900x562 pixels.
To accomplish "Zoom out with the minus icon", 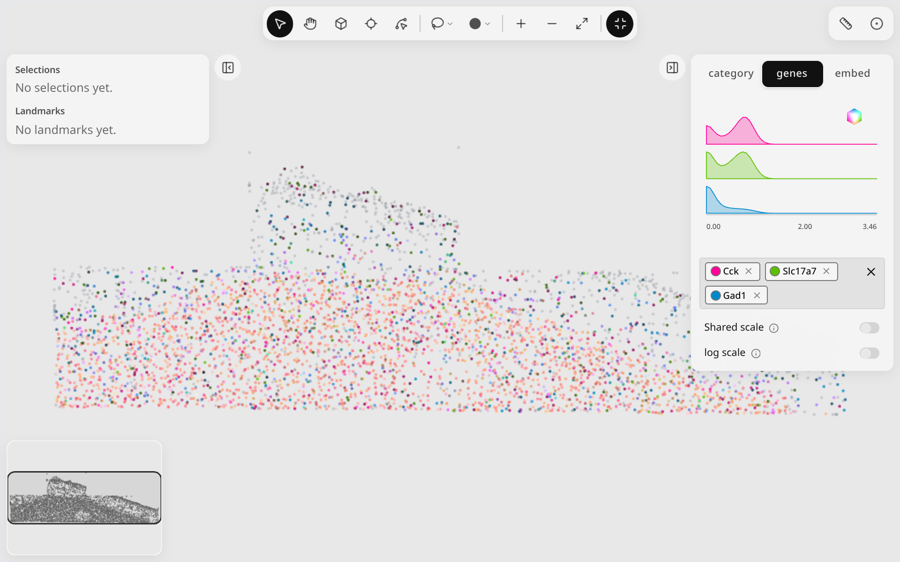I will (552, 24).
